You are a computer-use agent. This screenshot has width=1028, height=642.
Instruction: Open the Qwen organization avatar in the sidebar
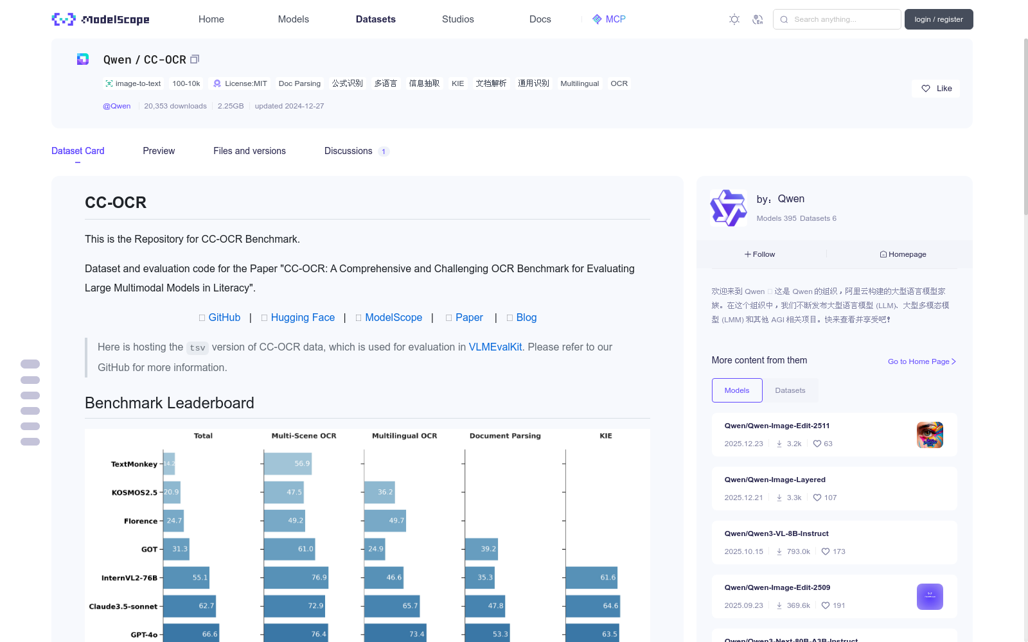pyautogui.click(x=729, y=208)
